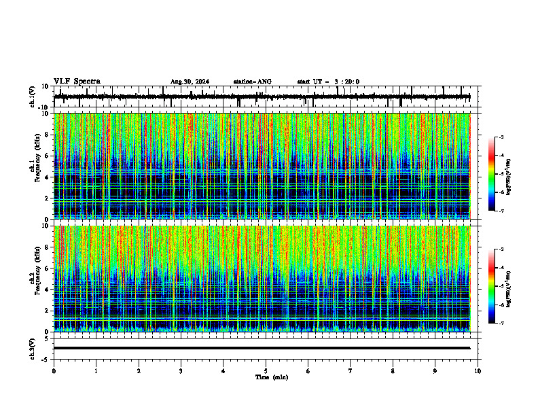Click the ch.1 spectrogram color scale bar
Image resolution: width=538 pixels, height=416 pixels.
(x=491, y=174)
